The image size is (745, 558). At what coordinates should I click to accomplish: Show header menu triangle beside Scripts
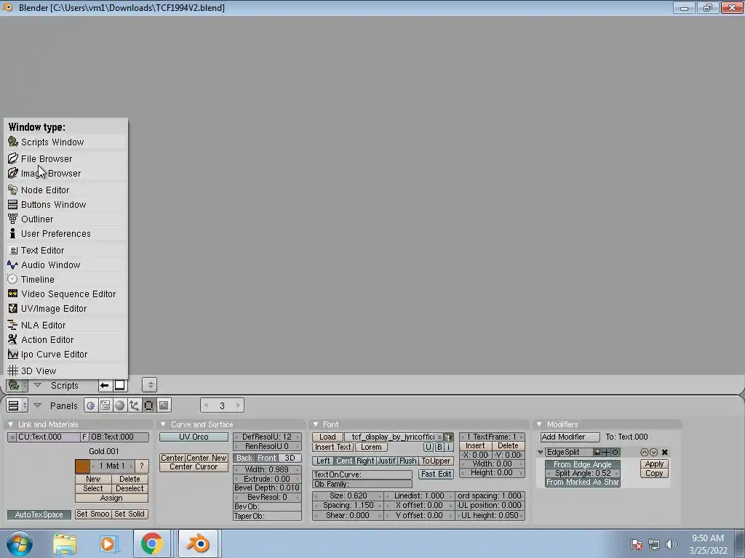[38, 385]
